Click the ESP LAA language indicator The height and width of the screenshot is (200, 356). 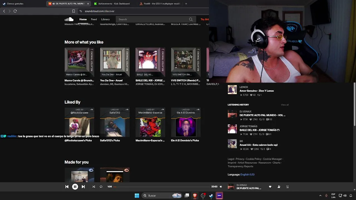pyautogui.click(x=333, y=196)
